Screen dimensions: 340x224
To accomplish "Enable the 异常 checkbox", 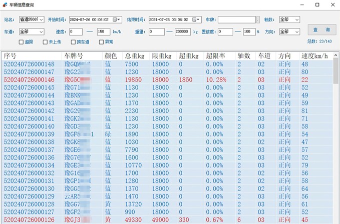I will (101, 42).
